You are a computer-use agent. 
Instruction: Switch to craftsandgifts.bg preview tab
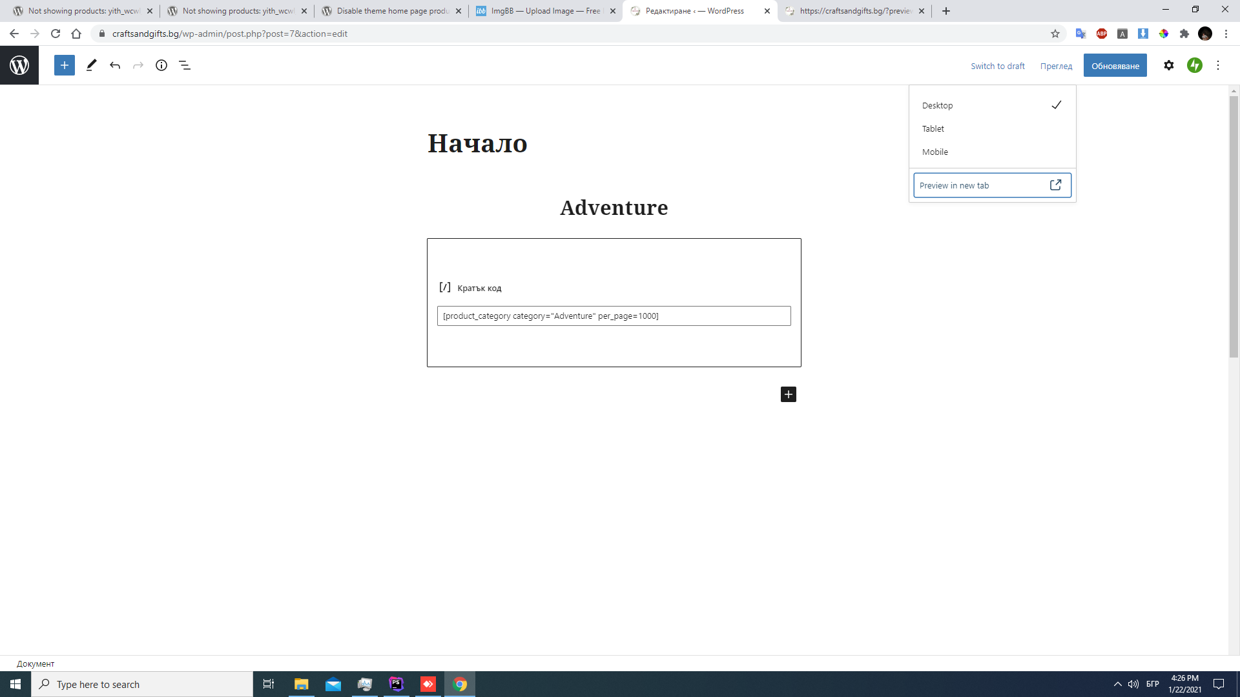click(854, 11)
